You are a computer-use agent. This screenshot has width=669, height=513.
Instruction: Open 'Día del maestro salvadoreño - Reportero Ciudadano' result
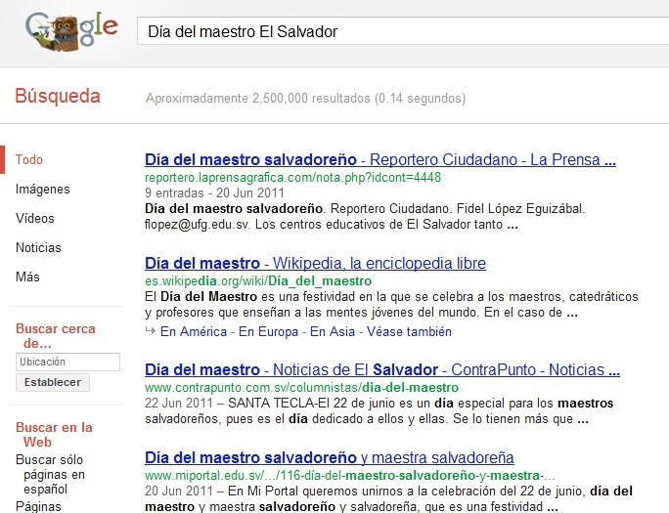coord(380,160)
